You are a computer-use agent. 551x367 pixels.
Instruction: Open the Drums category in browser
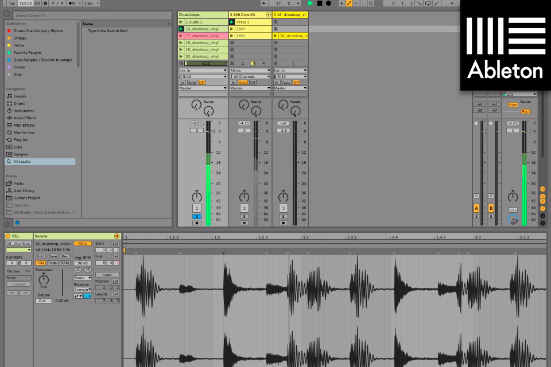coord(20,103)
